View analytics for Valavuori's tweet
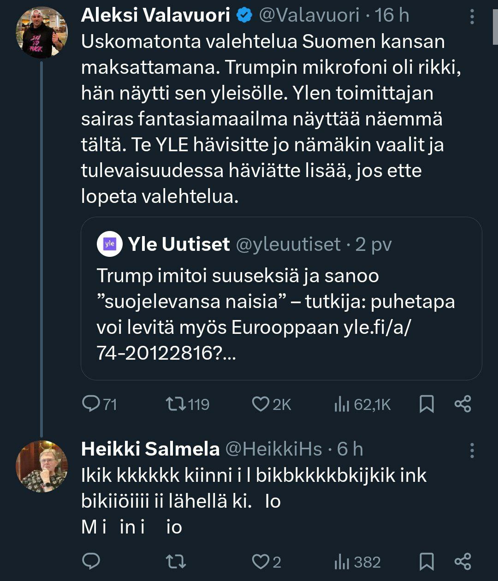The width and height of the screenshot is (498, 581). click(x=341, y=404)
